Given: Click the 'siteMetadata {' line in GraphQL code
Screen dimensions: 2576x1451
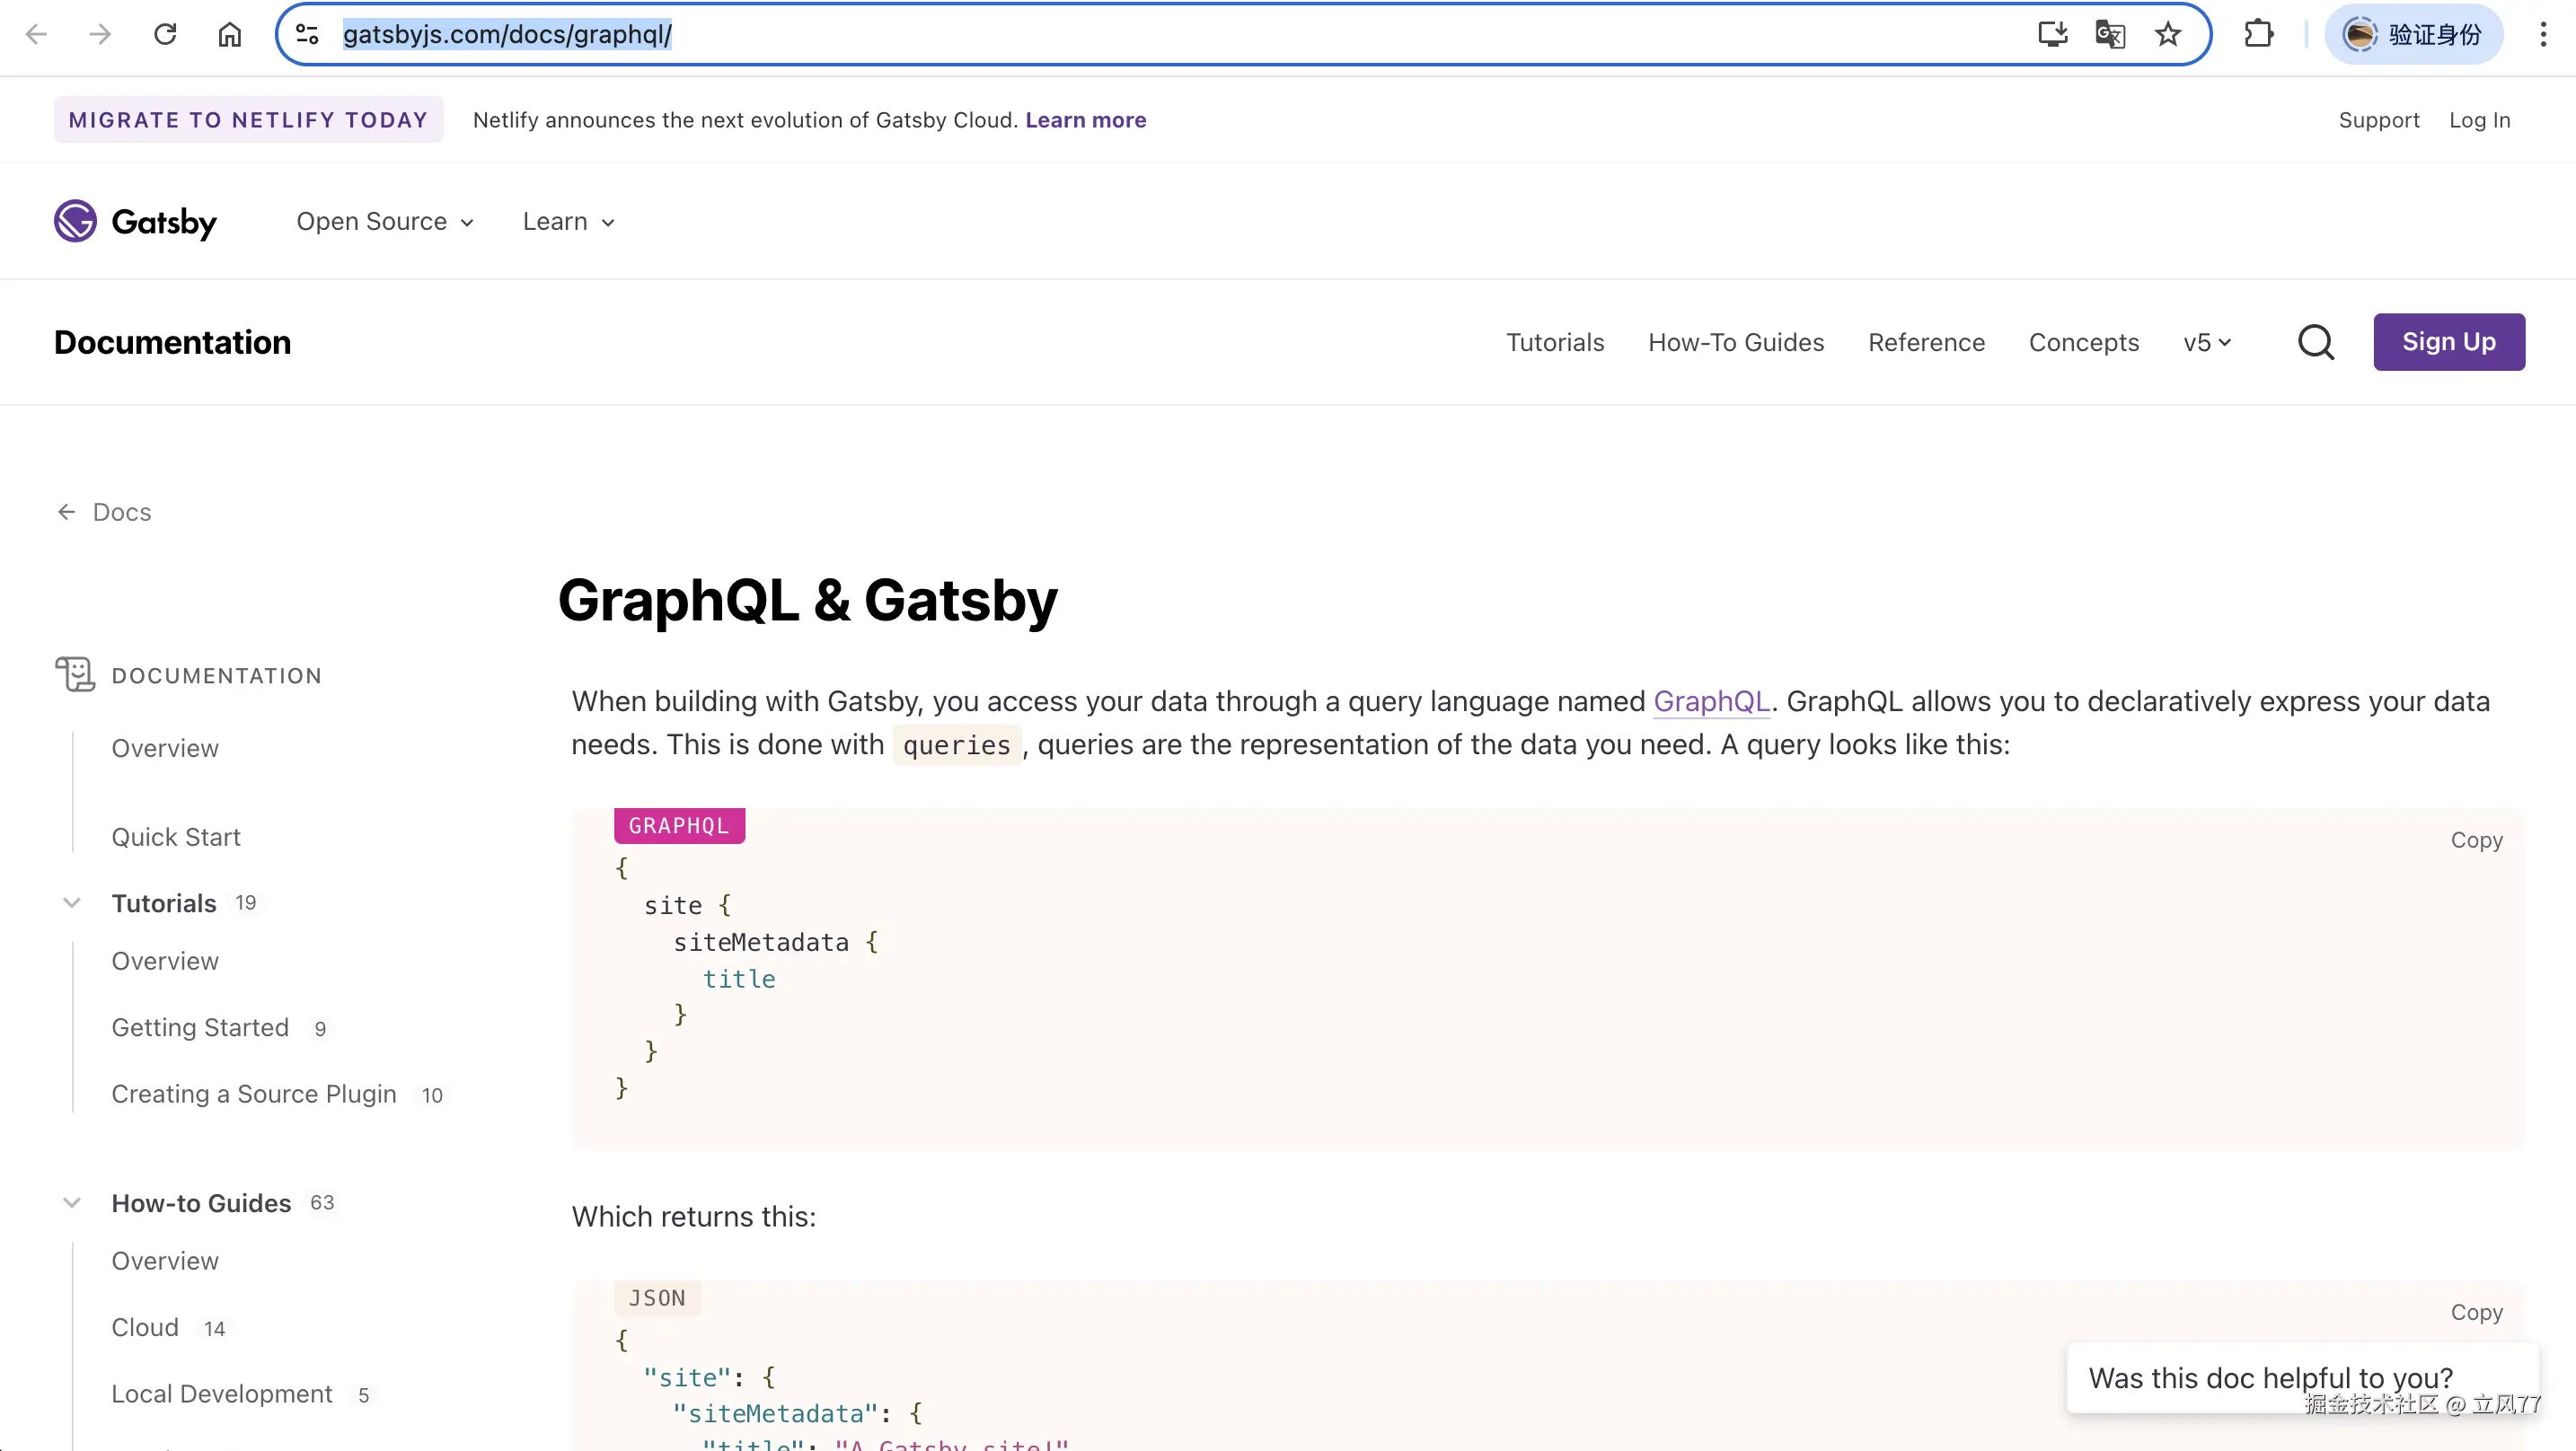Looking at the screenshot, I should [x=775, y=942].
